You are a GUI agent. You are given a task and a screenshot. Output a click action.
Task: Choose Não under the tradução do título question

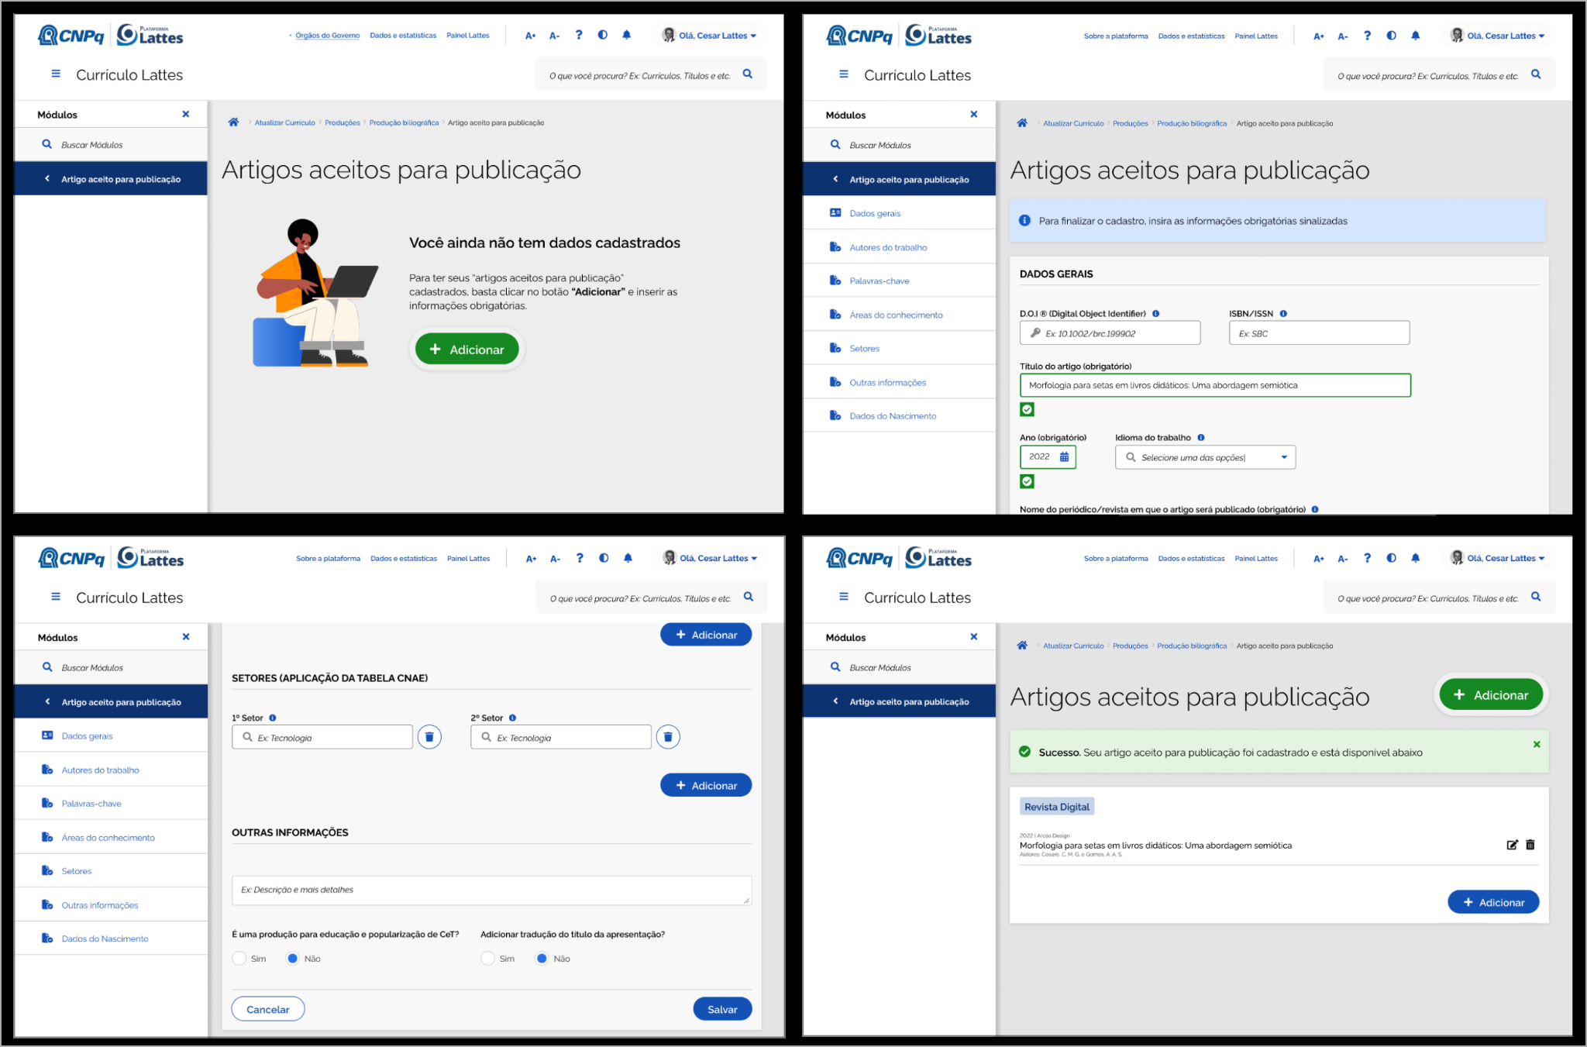coord(542,959)
